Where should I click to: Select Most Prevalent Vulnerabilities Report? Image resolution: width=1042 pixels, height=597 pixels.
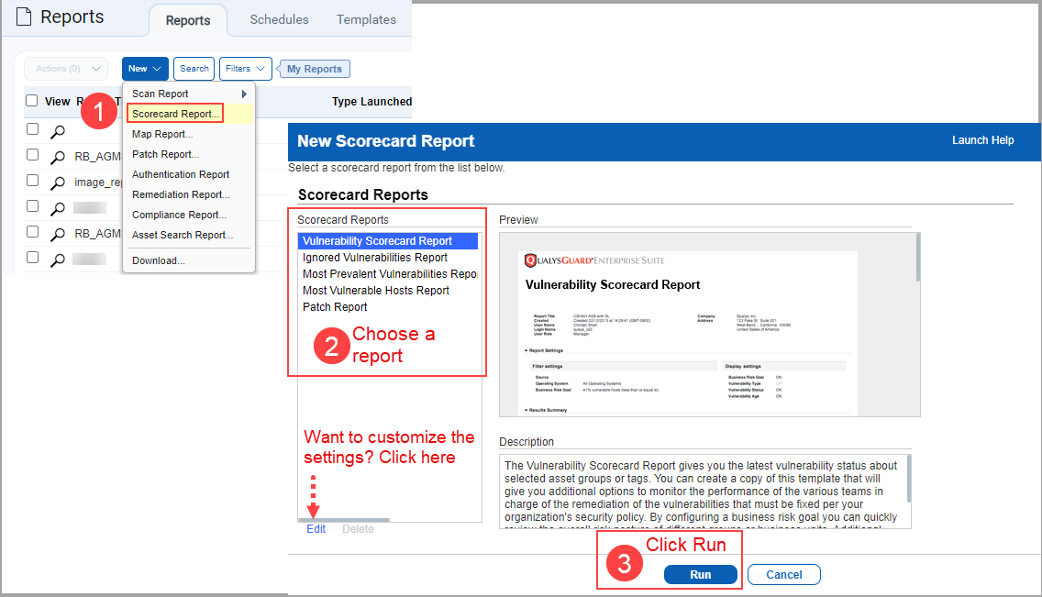388,273
